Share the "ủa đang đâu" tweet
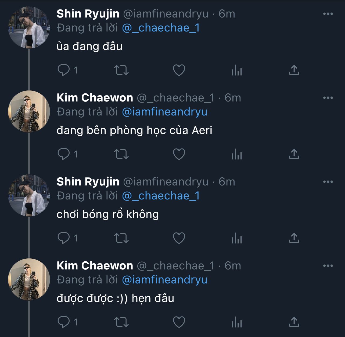The width and height of the screenshot is (345, 337). pyautogui.click(x=294, y=70)
